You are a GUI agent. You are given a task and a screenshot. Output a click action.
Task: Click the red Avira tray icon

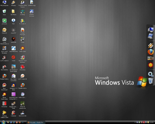coord(144,122)
